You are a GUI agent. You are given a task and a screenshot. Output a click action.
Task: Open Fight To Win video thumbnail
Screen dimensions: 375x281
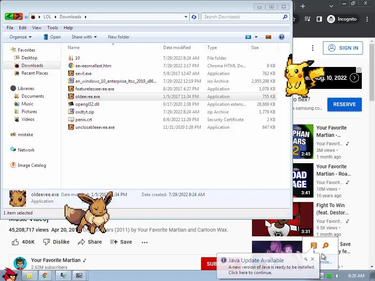pos(283,219)
